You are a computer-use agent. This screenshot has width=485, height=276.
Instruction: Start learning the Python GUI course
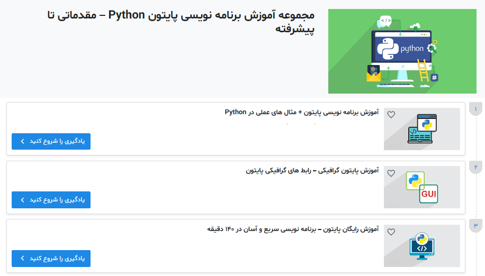(51, 200)
